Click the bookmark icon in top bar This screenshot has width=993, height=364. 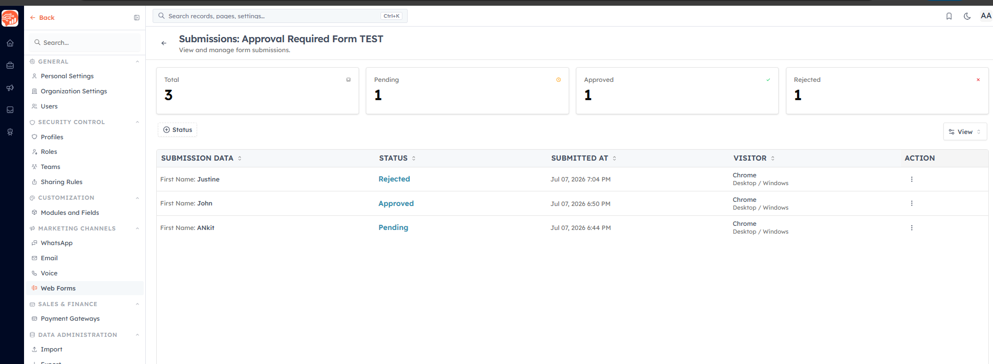(949, 16)
